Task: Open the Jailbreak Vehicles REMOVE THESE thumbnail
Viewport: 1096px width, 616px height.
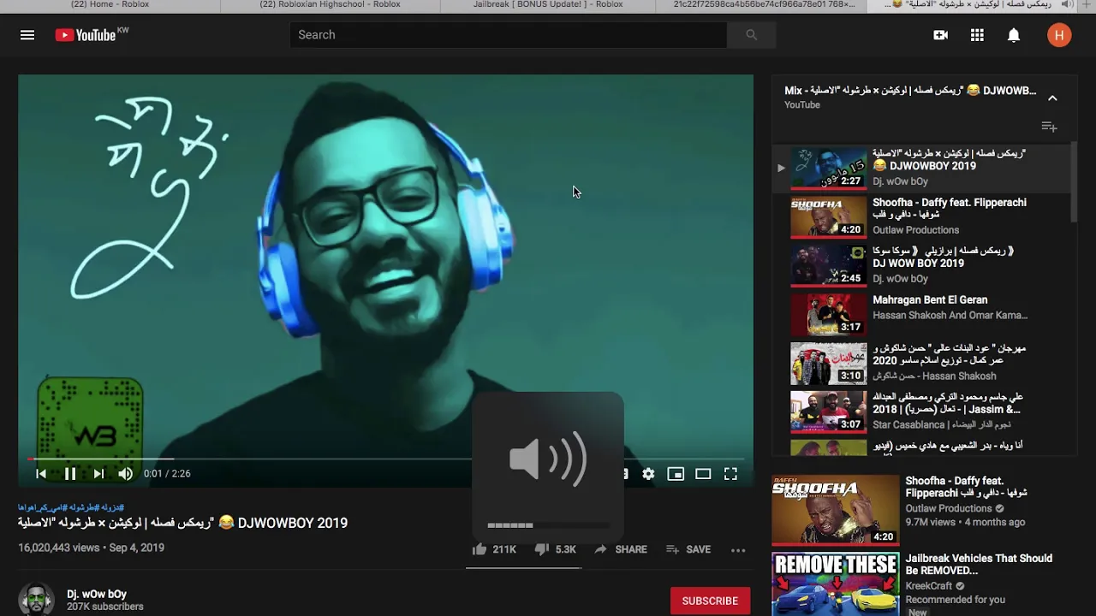Action: (835, 583)
